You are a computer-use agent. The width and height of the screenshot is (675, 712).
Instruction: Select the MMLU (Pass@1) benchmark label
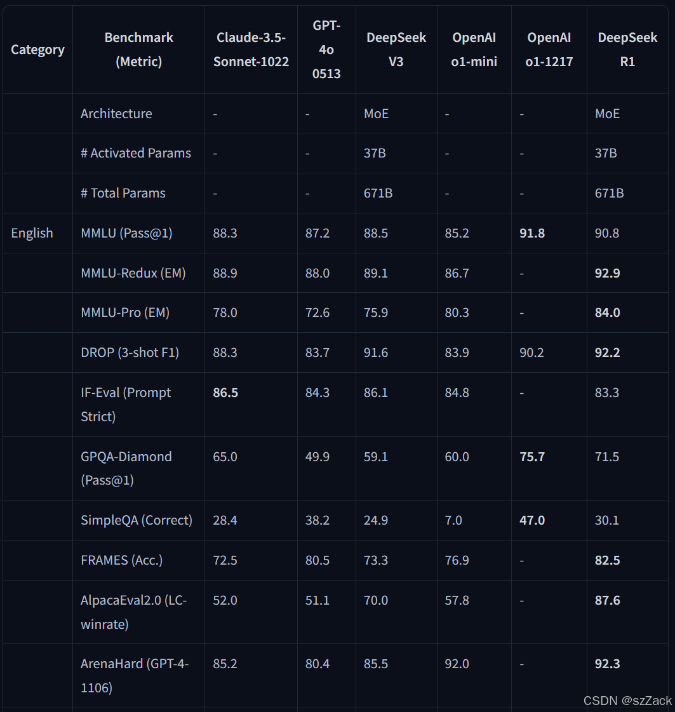click(126, 233)
